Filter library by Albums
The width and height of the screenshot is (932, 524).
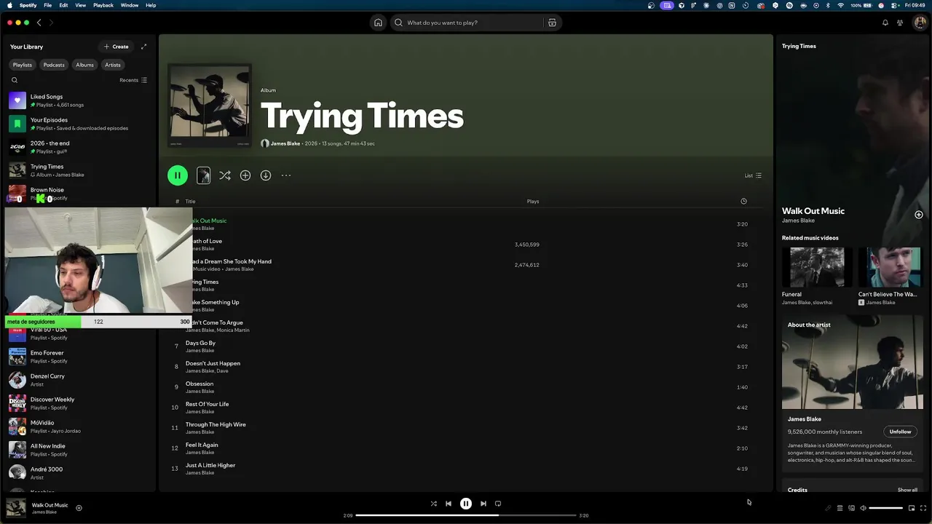pyautogui.click(x=85, y=65)
